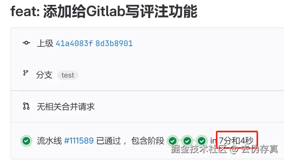Click the branch icon beside 分支

click(x=26, y=73)
